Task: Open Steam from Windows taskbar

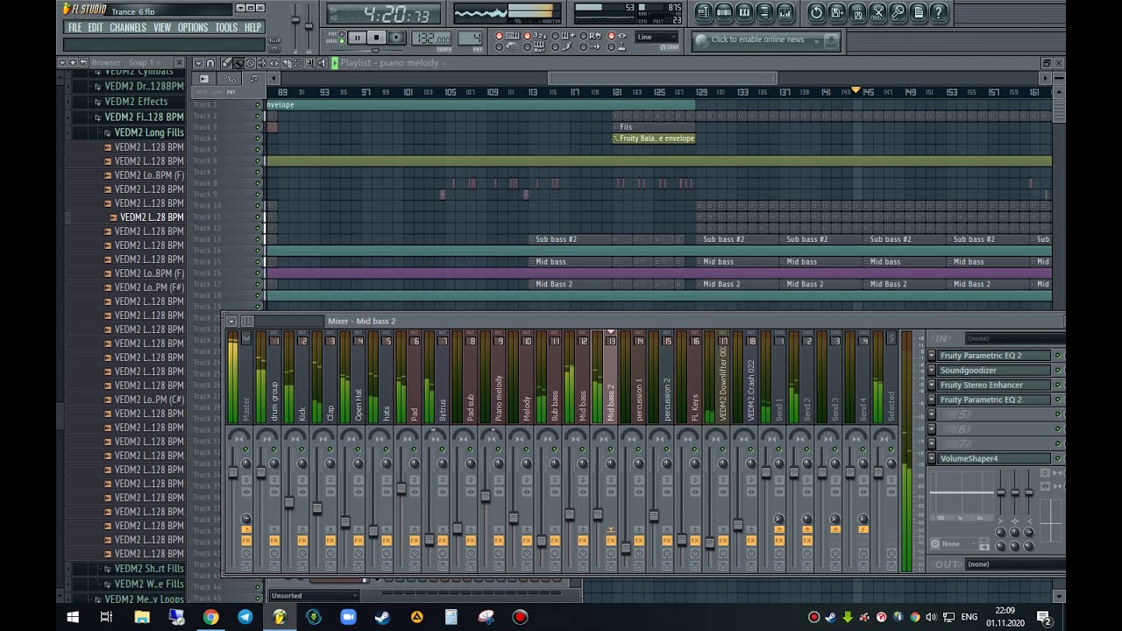Action: pos(382,617)
